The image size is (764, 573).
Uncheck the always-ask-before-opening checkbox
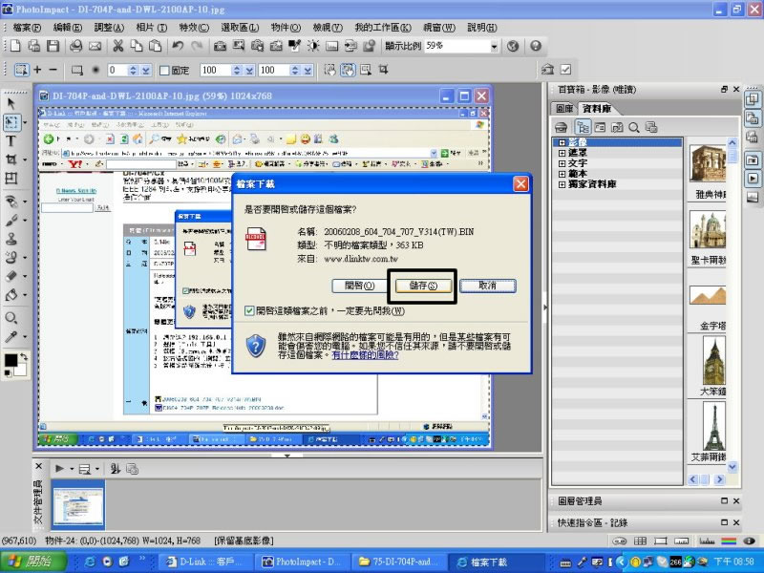[249, 310]
